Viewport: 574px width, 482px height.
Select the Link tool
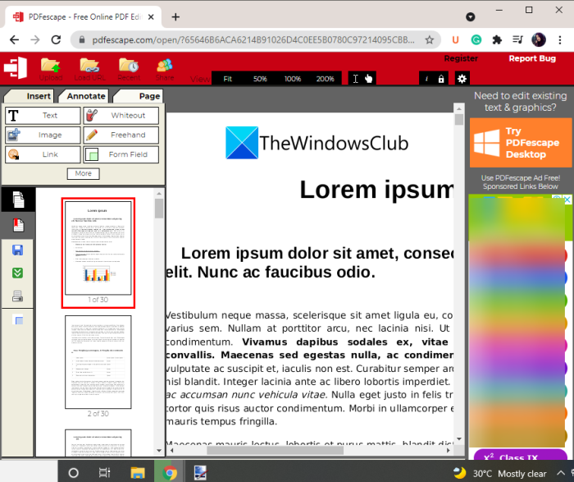[43, 154]
